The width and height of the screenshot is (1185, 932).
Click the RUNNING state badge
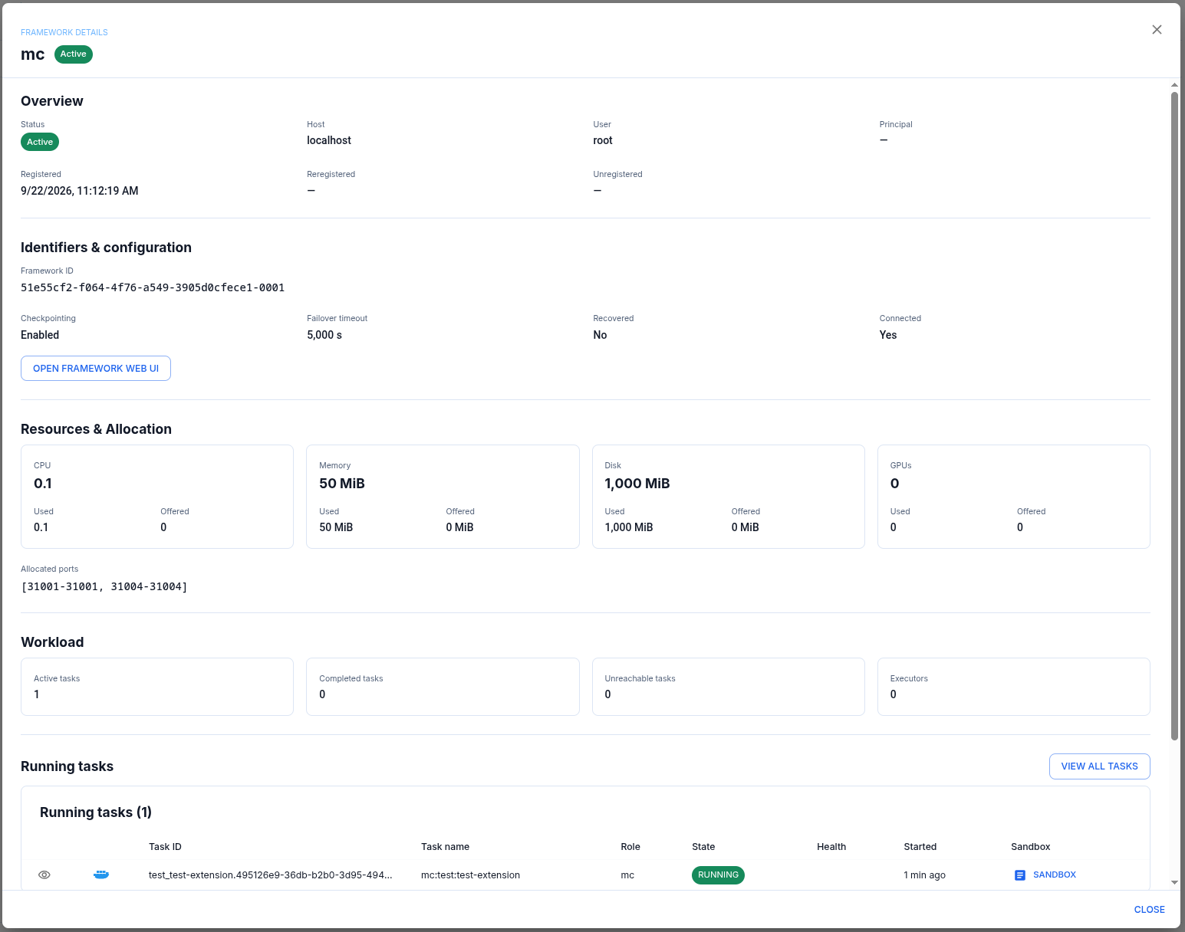718,875
